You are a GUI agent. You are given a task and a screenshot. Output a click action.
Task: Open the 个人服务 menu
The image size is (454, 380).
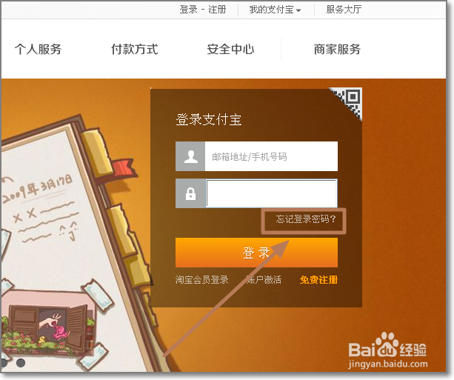pos(38,49)
